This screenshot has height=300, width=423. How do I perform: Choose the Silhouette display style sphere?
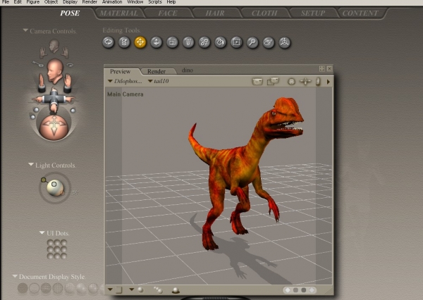(x=23, y=288)
